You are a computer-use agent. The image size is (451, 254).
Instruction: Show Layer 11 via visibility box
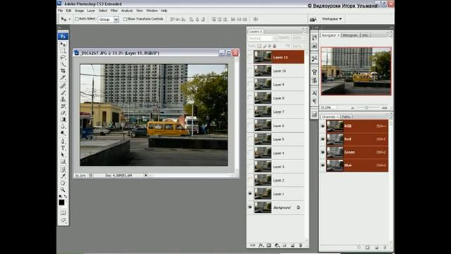[x=250, y=57]
